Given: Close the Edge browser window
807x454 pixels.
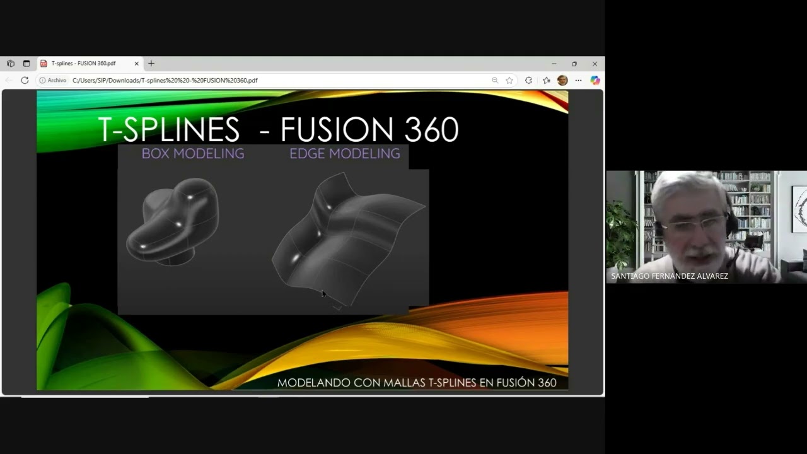Looking at the screenshot, I should coord(595,64).
